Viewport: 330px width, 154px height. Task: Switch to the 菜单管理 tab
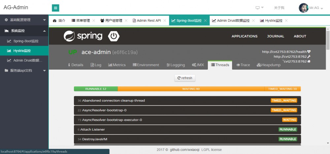pyautogui.click(x=81, y=21)
